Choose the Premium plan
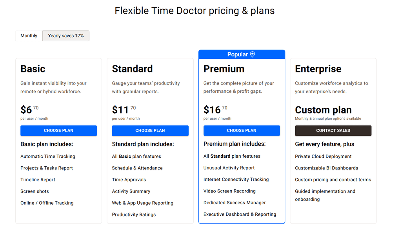 coord(242,130)
